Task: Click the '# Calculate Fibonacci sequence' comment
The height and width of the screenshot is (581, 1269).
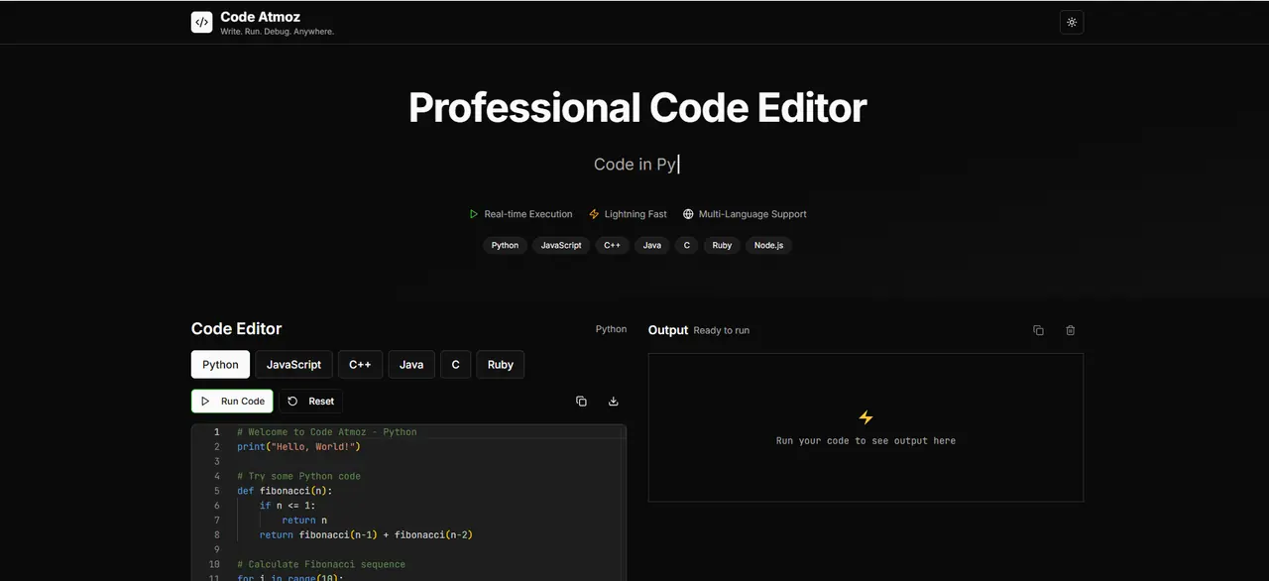Action: tap(321, 564)
